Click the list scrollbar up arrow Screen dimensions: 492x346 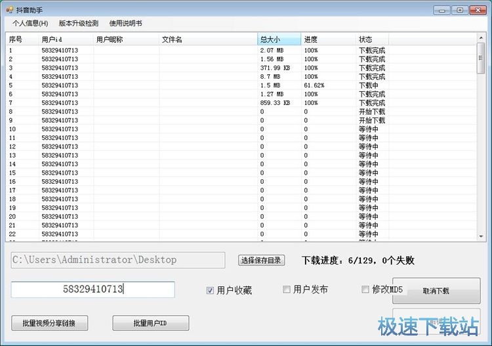[x=481, y=37]
